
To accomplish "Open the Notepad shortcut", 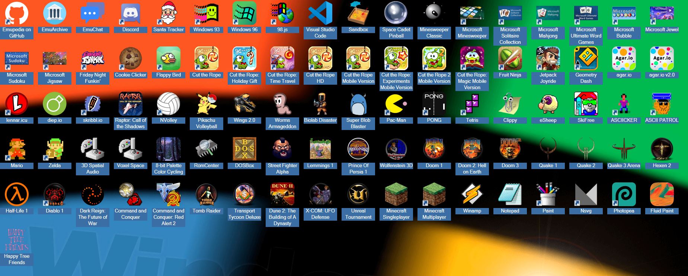I will [x=510, y=195].
